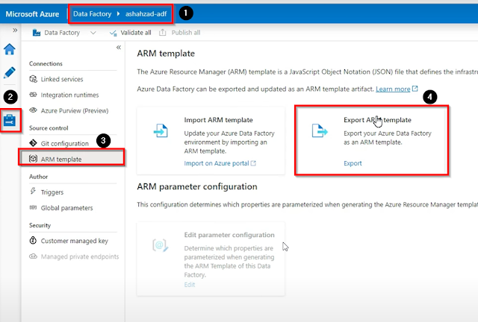The width and height of the screenshot is (478, 322).
Task: Click the Linked services icon
Action: coord(33,79)
